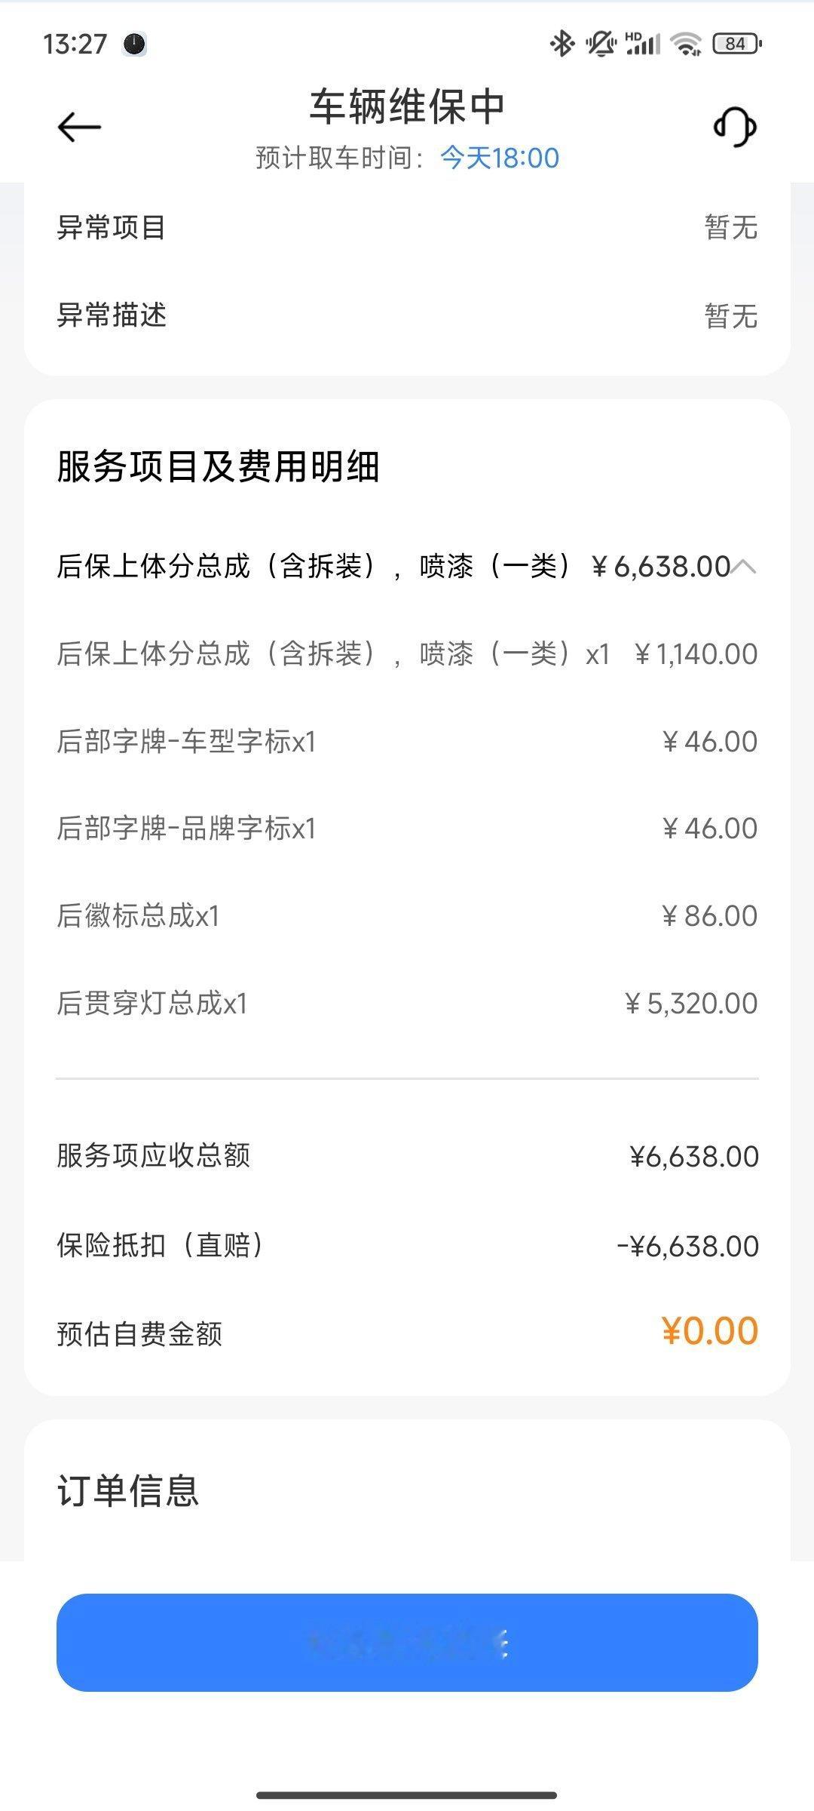Tap the back arrow icon
Viewport: 814px width, 1811px height.
click(79, 127)
